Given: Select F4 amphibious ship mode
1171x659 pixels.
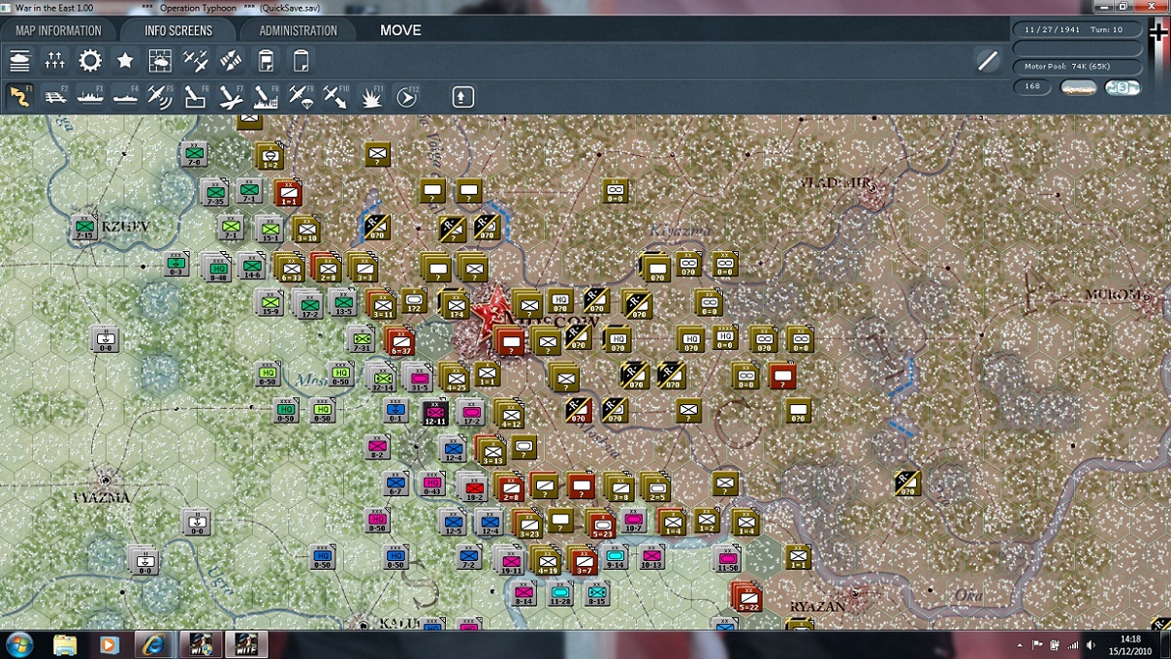Looking at the screenshot, I should (x=125, y=96).
